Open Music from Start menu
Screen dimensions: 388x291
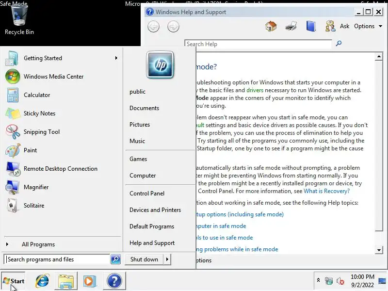point(137,141)
